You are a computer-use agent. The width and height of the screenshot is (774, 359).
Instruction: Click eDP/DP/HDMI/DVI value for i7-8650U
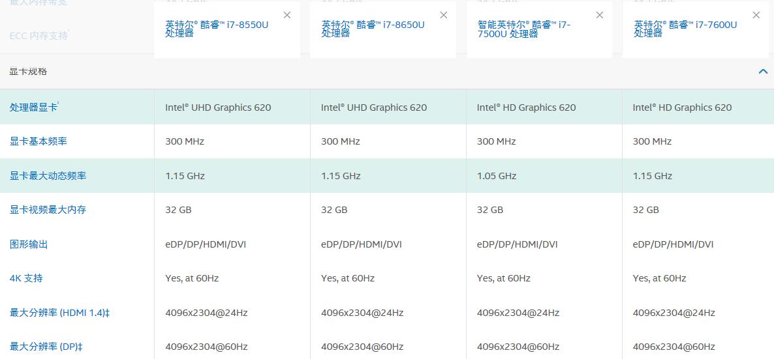click(362, 244)
